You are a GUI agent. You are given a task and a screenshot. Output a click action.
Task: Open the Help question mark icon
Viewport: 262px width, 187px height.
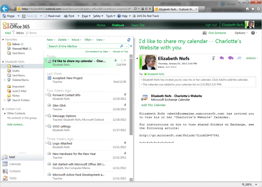pyautogui.click(x=253, y=33)
